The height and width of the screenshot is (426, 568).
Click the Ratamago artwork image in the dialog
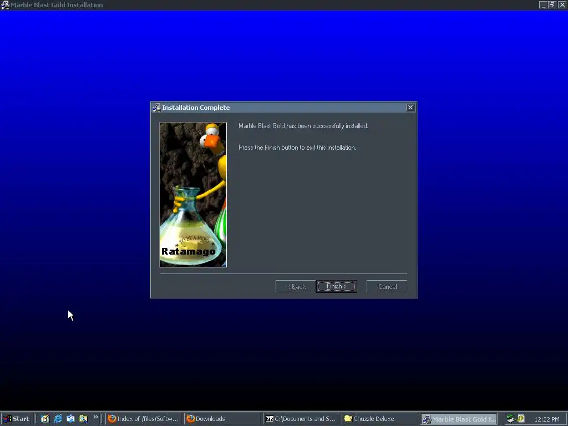(x=193, y=195)
